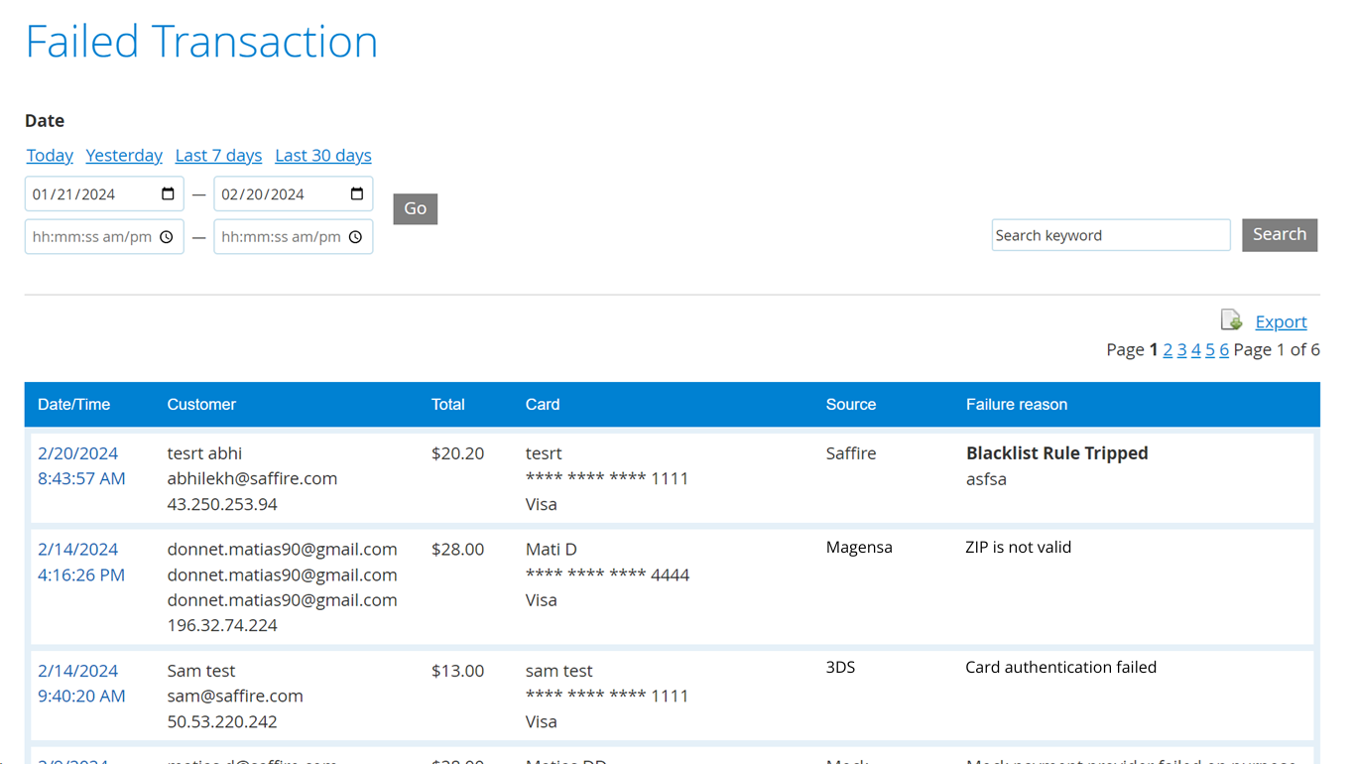This screenshot has height=764, width=1354.
Task: Select the Yesterday date filter
Action: pyautogui.click(x=124, y=155)
